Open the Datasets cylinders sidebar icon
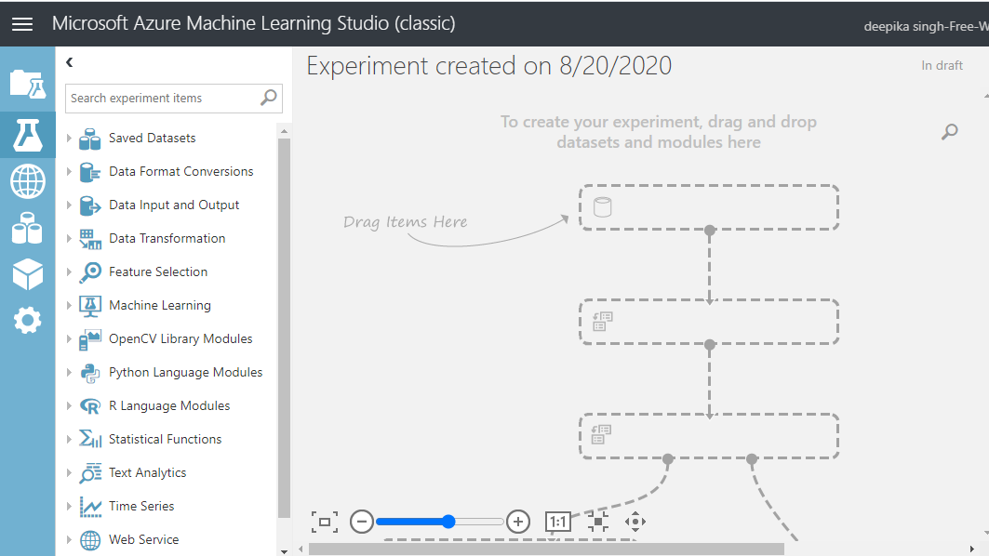 [28, 228]
